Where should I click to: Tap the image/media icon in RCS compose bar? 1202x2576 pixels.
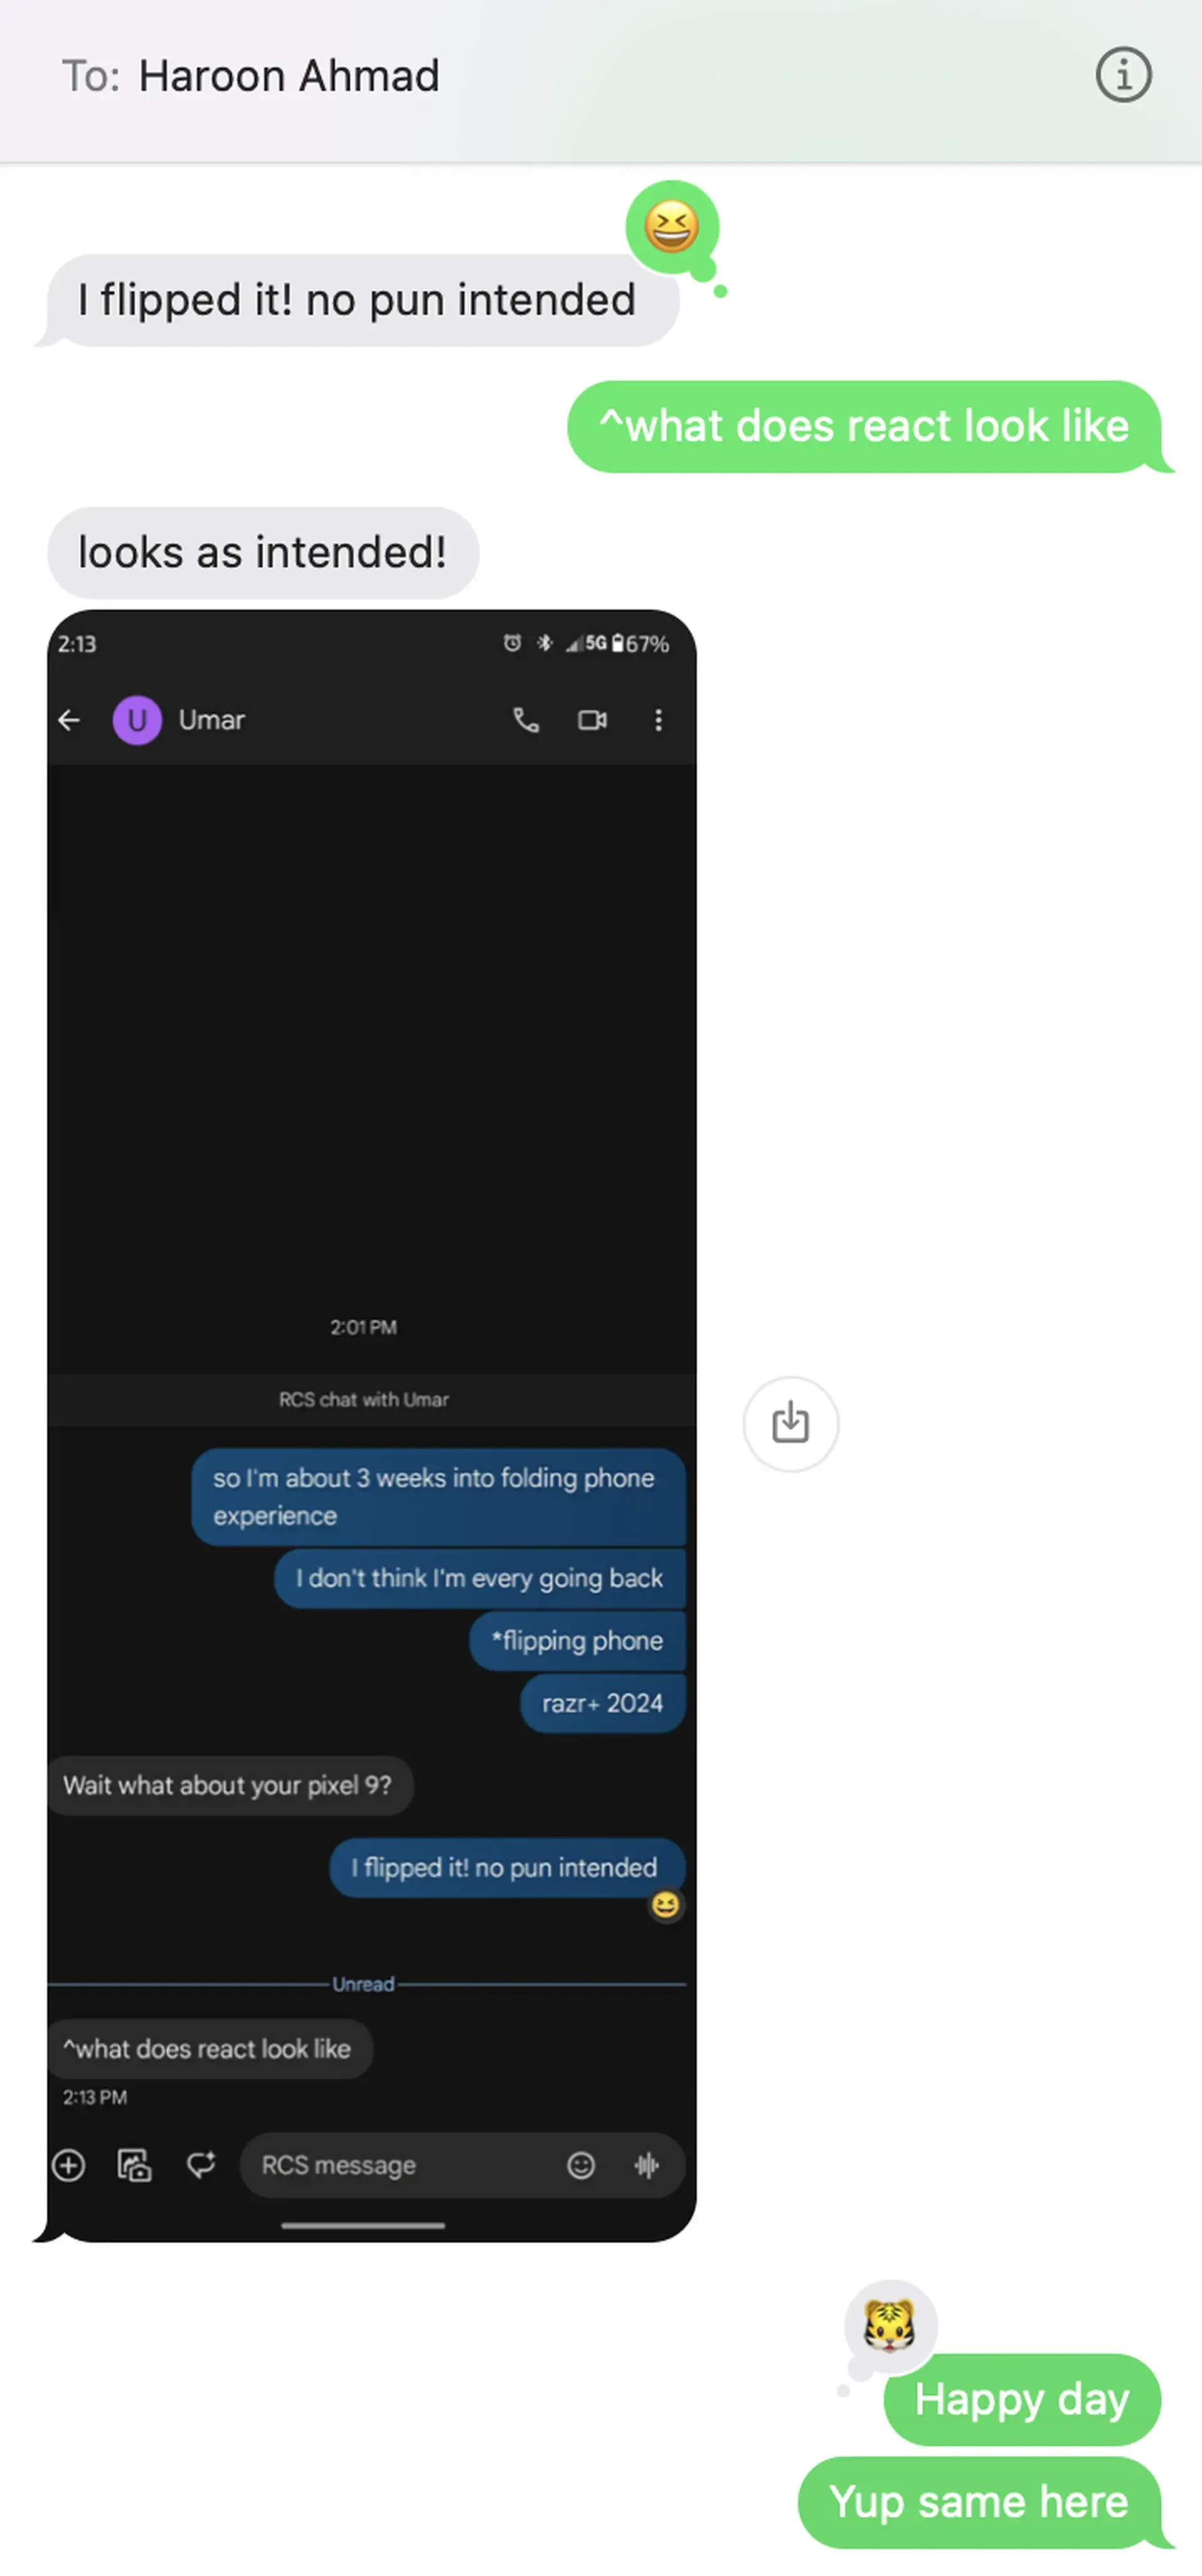click(136, 2163)
